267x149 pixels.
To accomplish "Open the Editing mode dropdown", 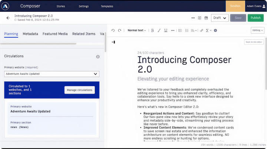I will pos(257,30).
